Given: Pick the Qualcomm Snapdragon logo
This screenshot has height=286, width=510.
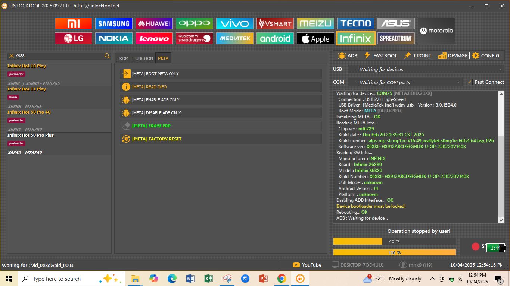Looking at the screenshot, I should pos(194,38).
